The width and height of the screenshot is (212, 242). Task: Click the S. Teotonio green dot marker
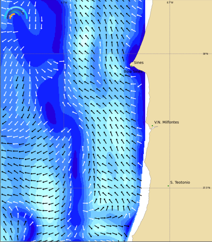pos(168,186)
